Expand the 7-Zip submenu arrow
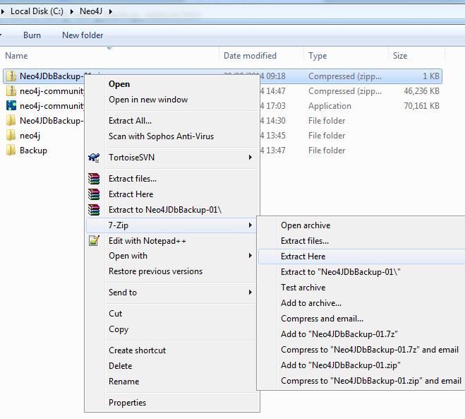 (250, 225)
